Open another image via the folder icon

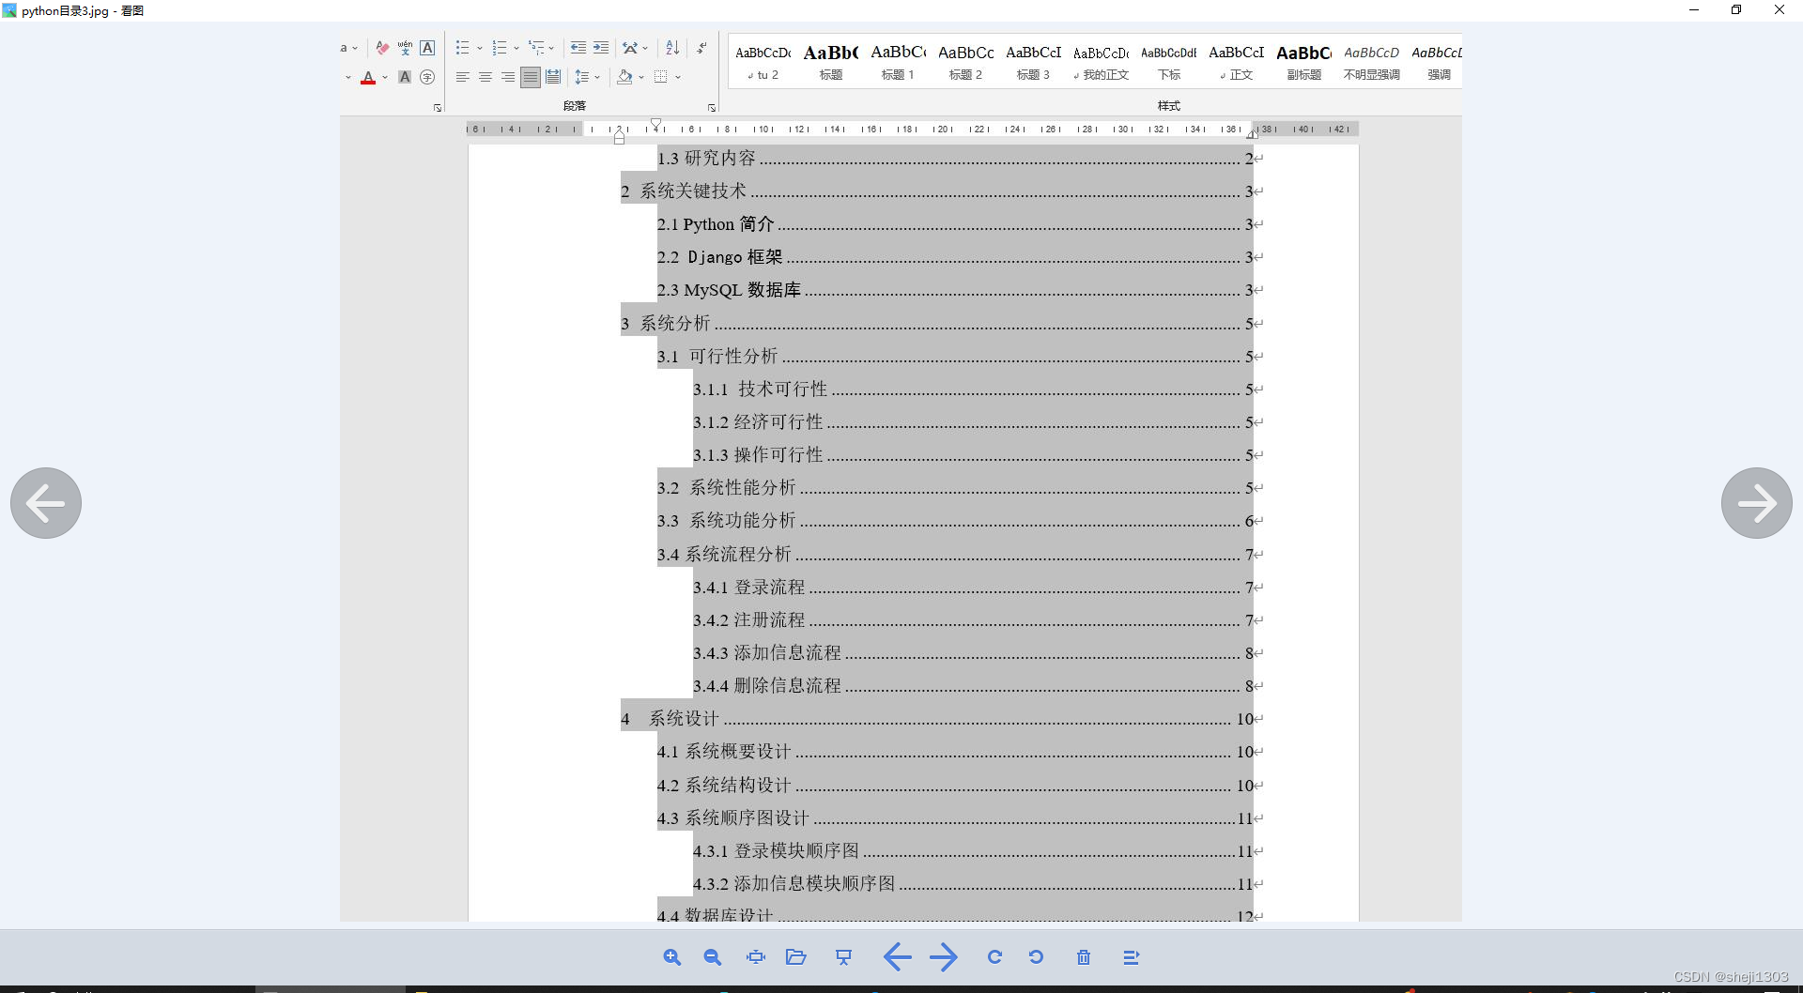coord(796,957)
